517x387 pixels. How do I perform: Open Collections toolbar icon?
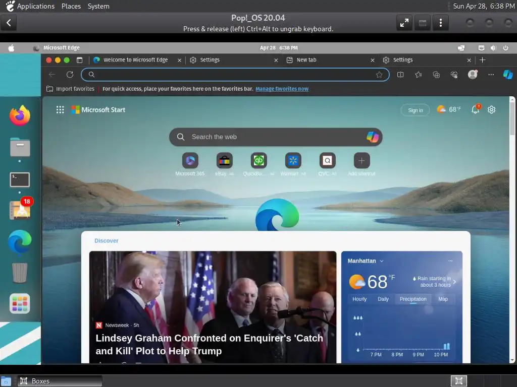[x=436, y=75]
